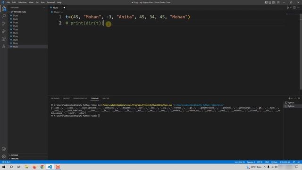Open the Windows Start button
Screen dimensions: 302x170
[4, 167]
